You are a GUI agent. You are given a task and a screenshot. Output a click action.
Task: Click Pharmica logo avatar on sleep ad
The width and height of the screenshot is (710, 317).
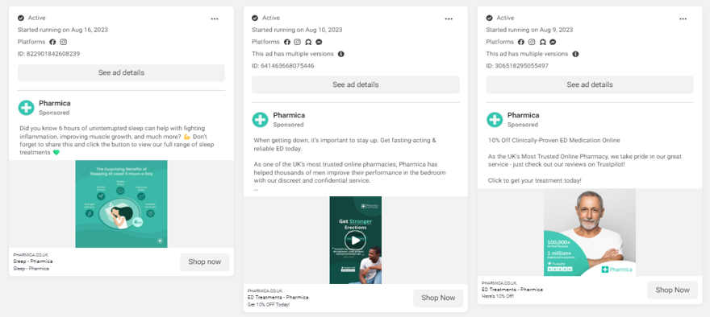27,108
